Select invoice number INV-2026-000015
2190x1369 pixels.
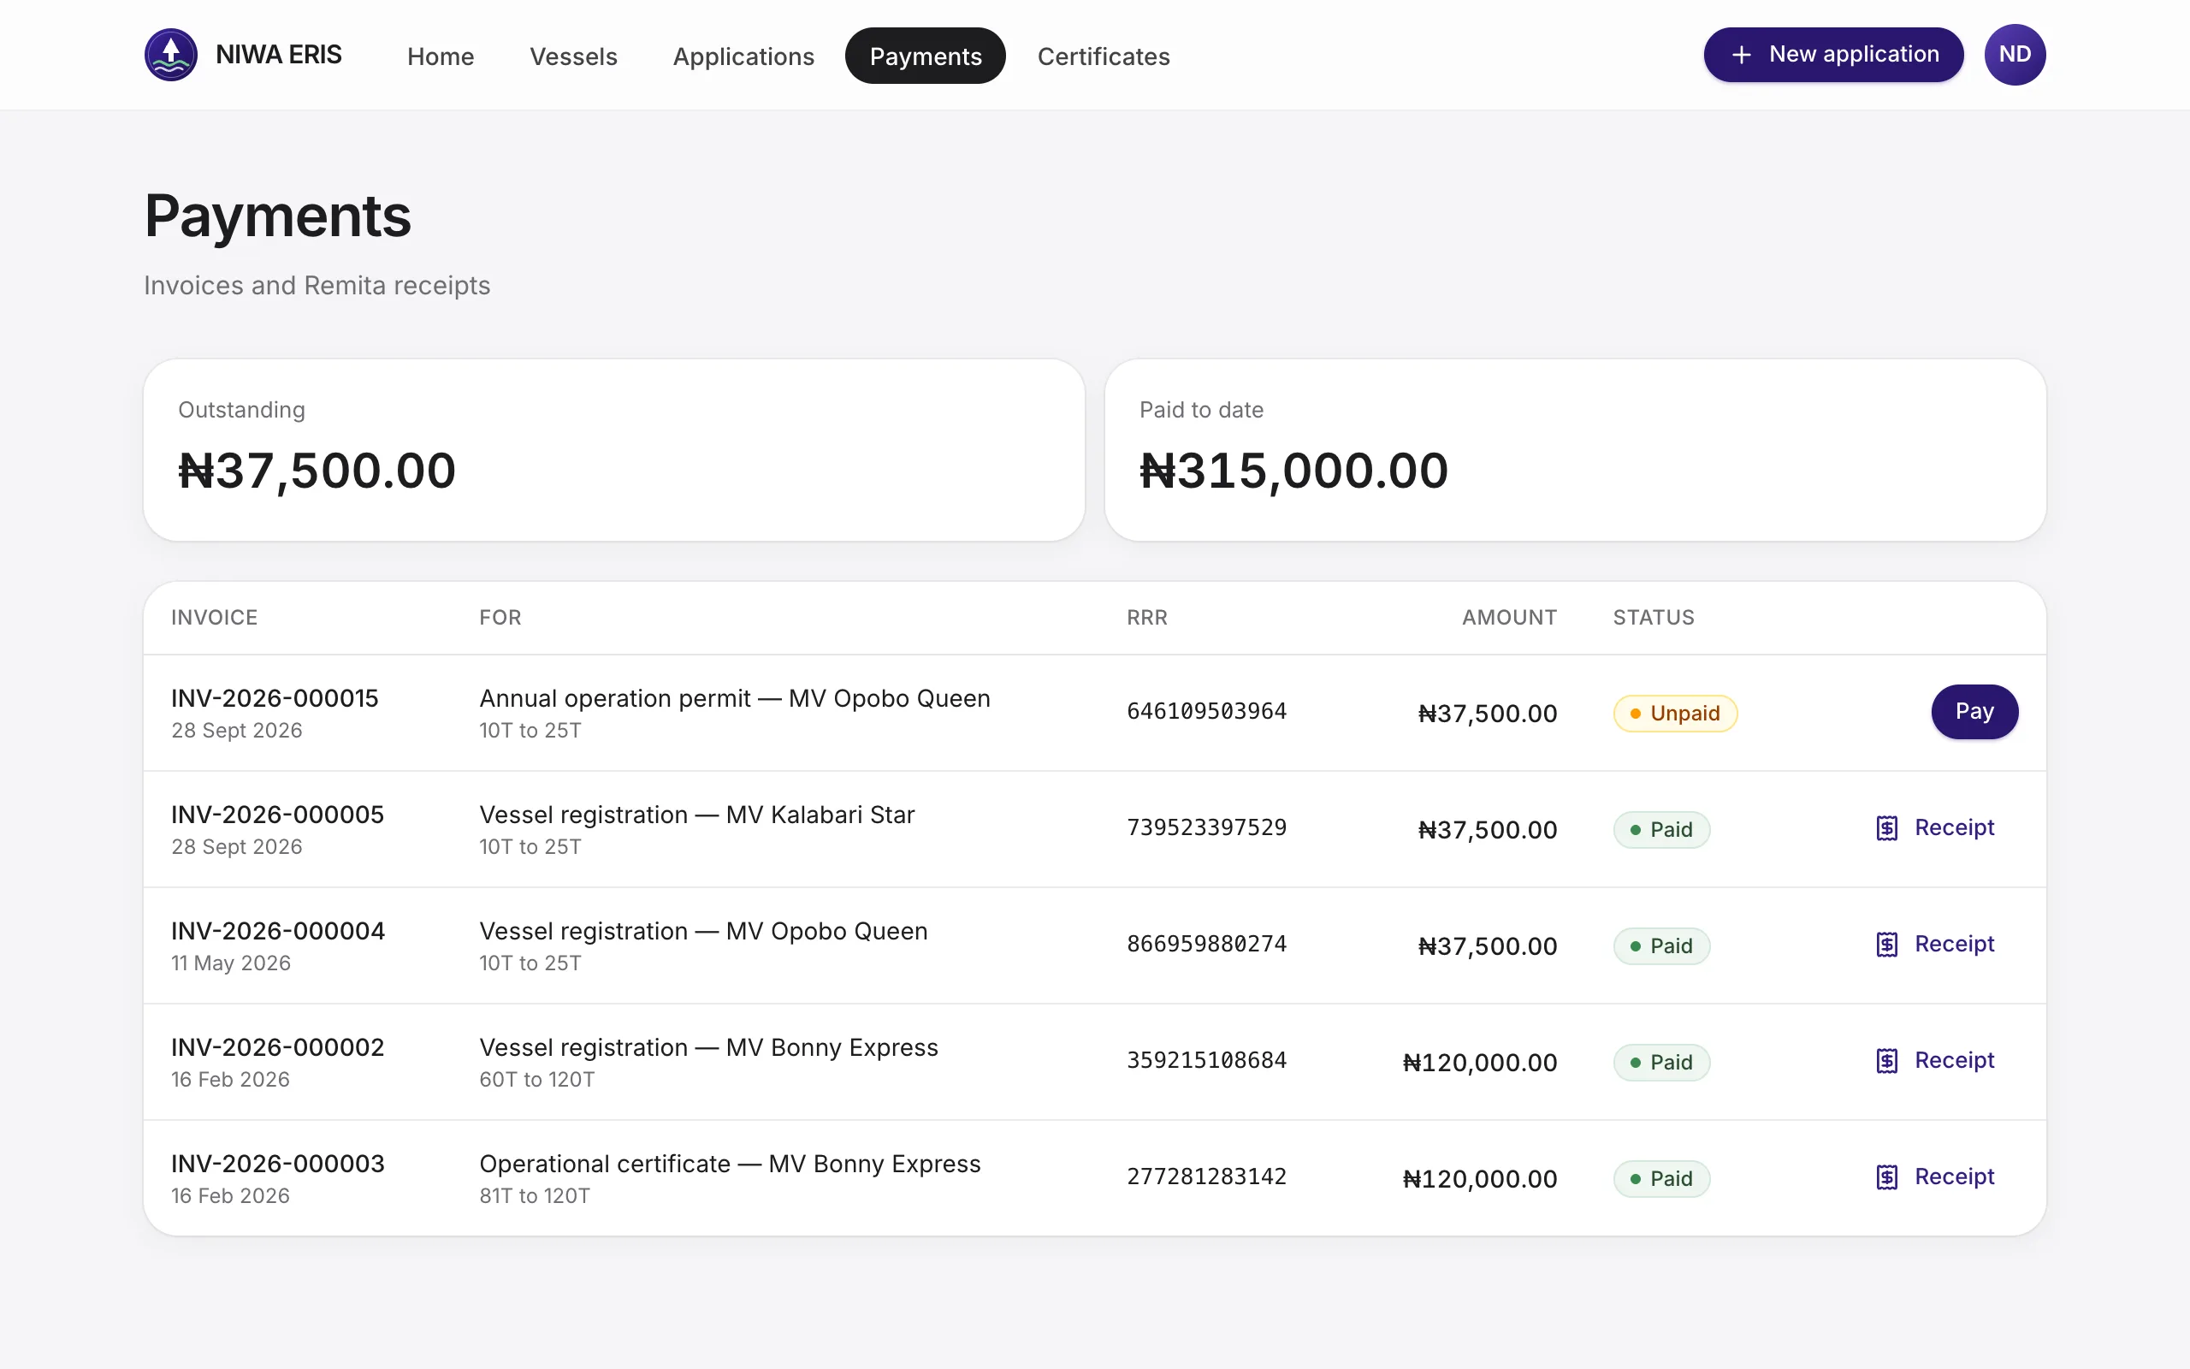[275, 698]
